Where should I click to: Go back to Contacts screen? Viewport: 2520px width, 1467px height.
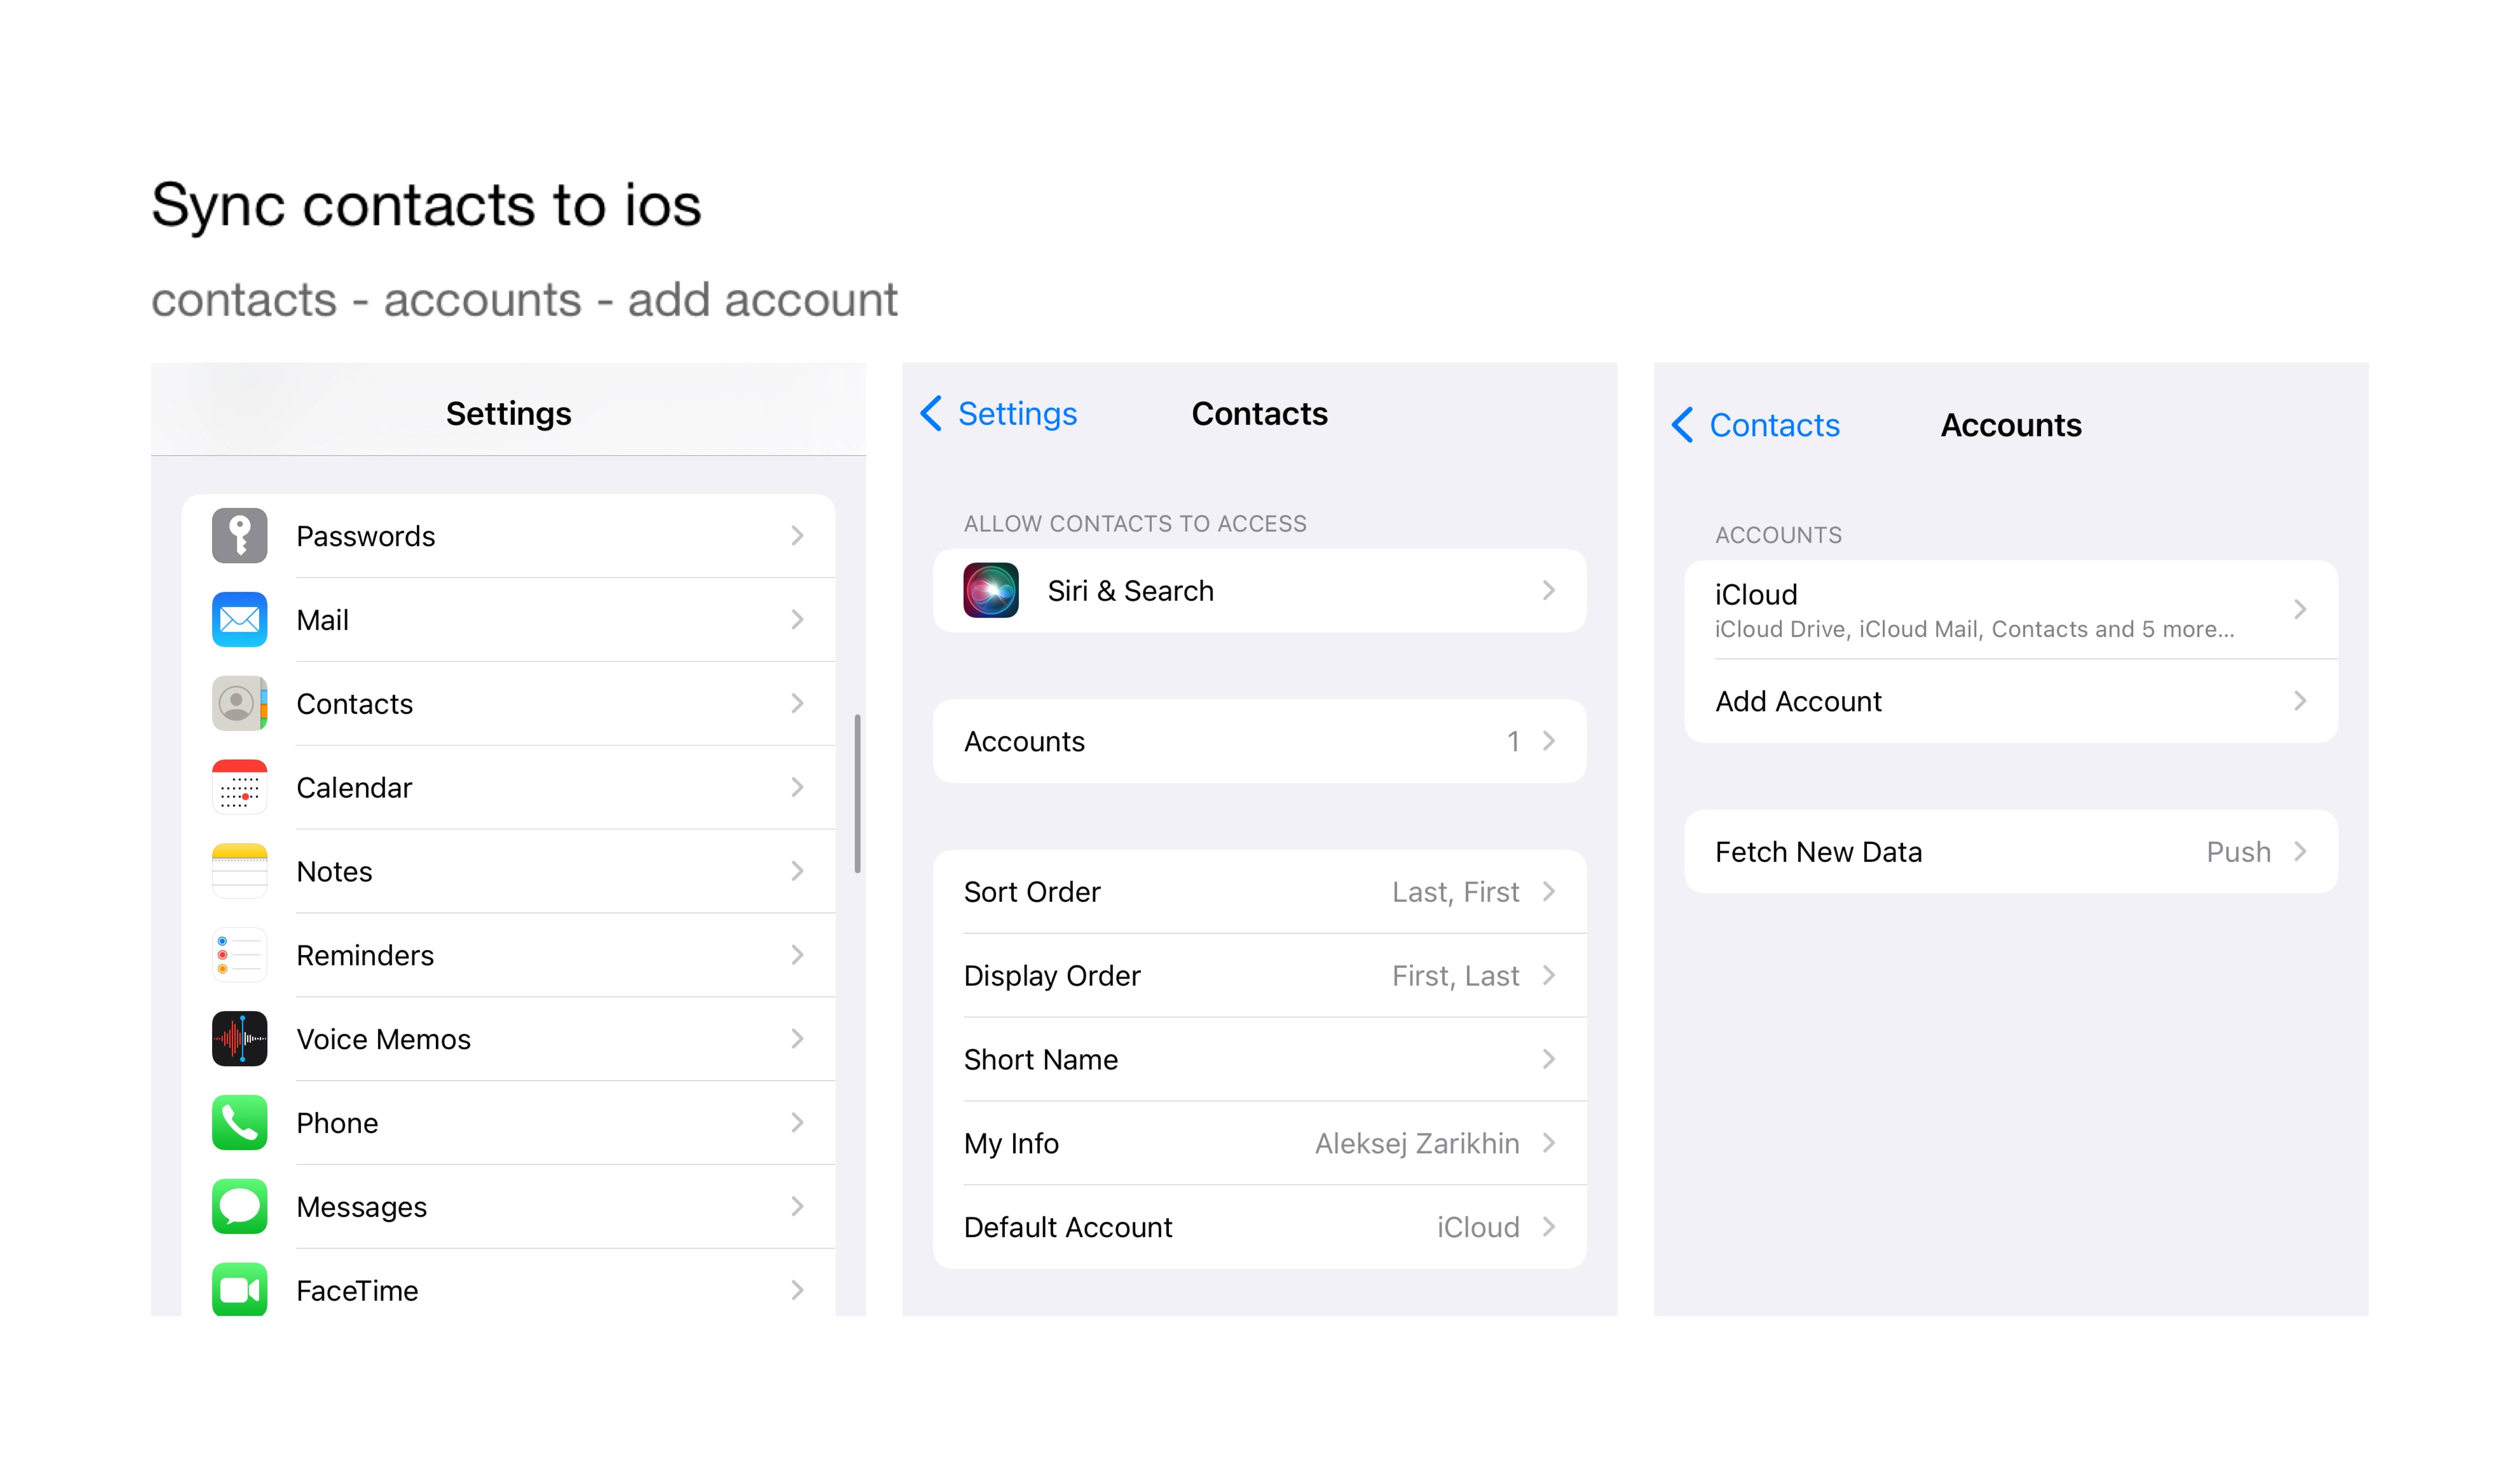click(1756, 425)
